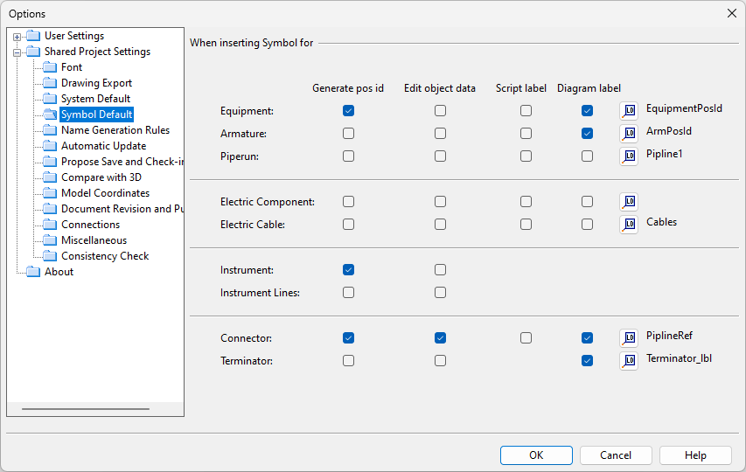Click label icon beside Cables

tap(629, 225)
